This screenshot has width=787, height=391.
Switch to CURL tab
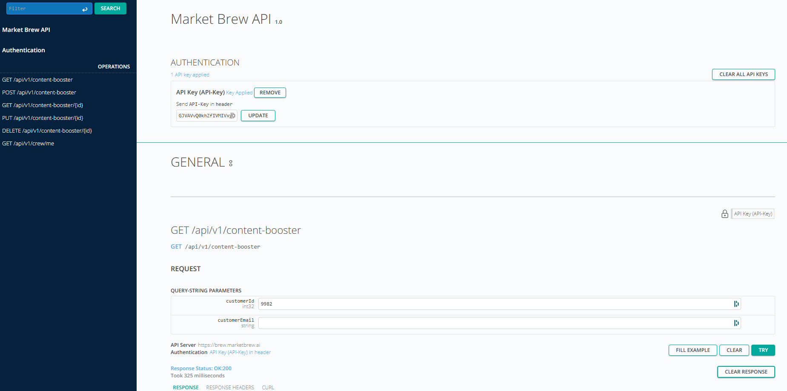coord(268,388)
